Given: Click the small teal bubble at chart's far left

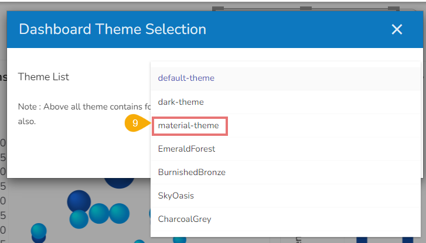Looking at the screenshot, I should click(x=39, y=230).
